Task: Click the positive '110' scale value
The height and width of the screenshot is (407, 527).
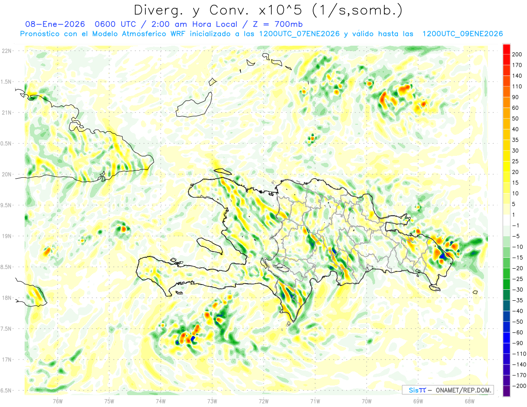Action: coord(518,86)
